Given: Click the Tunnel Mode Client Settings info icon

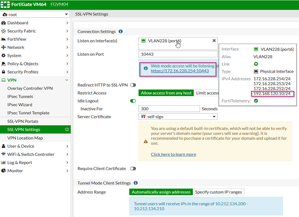Looking at the screenshot, I should coord(136,183).
